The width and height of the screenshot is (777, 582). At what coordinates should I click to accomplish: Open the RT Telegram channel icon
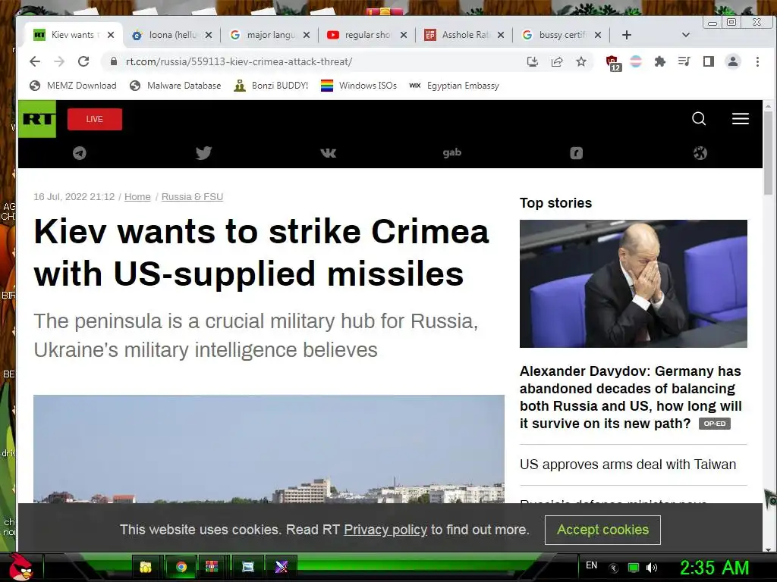point(79,153)
